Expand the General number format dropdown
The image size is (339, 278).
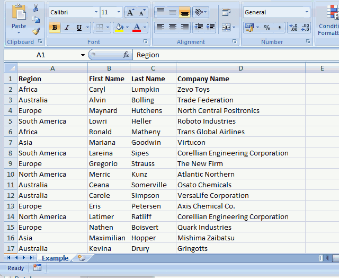click(x=307, y=12)
